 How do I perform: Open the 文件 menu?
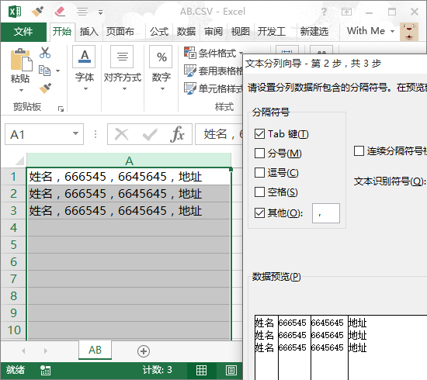(23, 32)
